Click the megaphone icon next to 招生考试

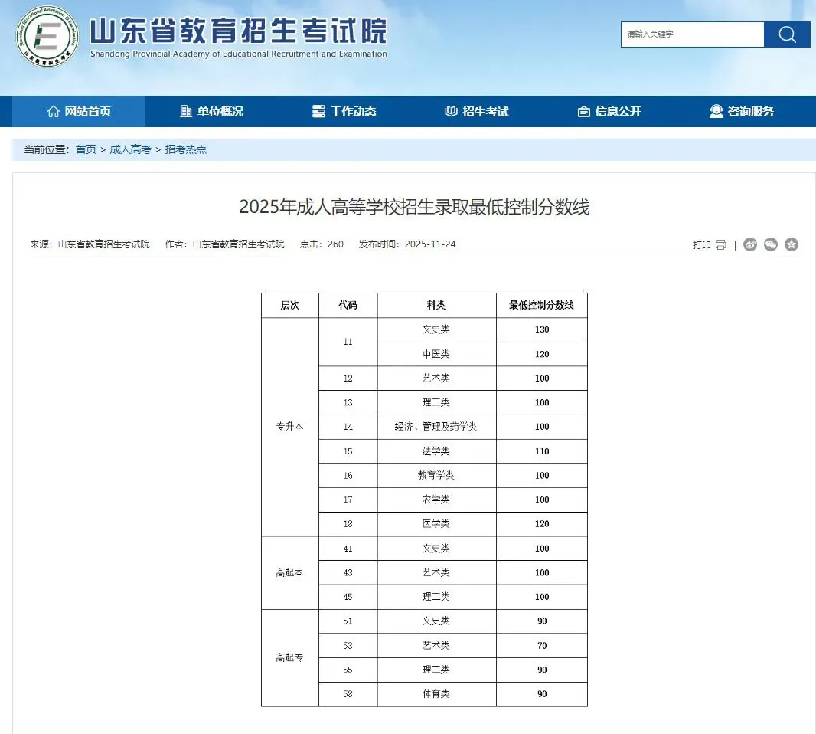pos(452,111)
